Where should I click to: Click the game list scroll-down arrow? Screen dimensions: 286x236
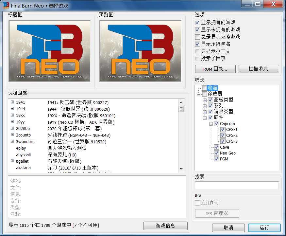[181, 169]
